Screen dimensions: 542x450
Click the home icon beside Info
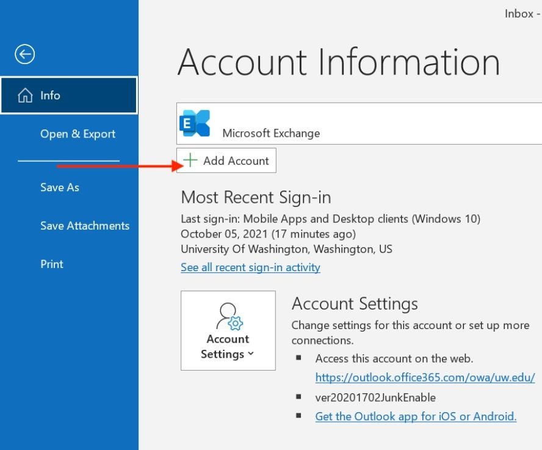pyautogui.click(x=25, y=95)
